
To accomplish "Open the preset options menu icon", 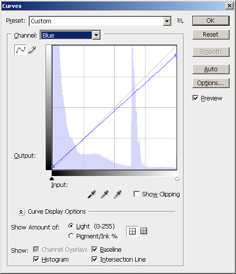I will pos(180,21).
